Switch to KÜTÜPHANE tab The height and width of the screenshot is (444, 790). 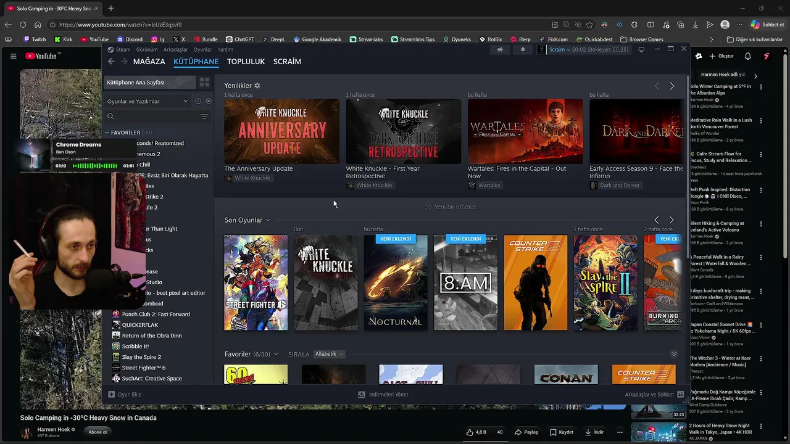coord(196,62)
